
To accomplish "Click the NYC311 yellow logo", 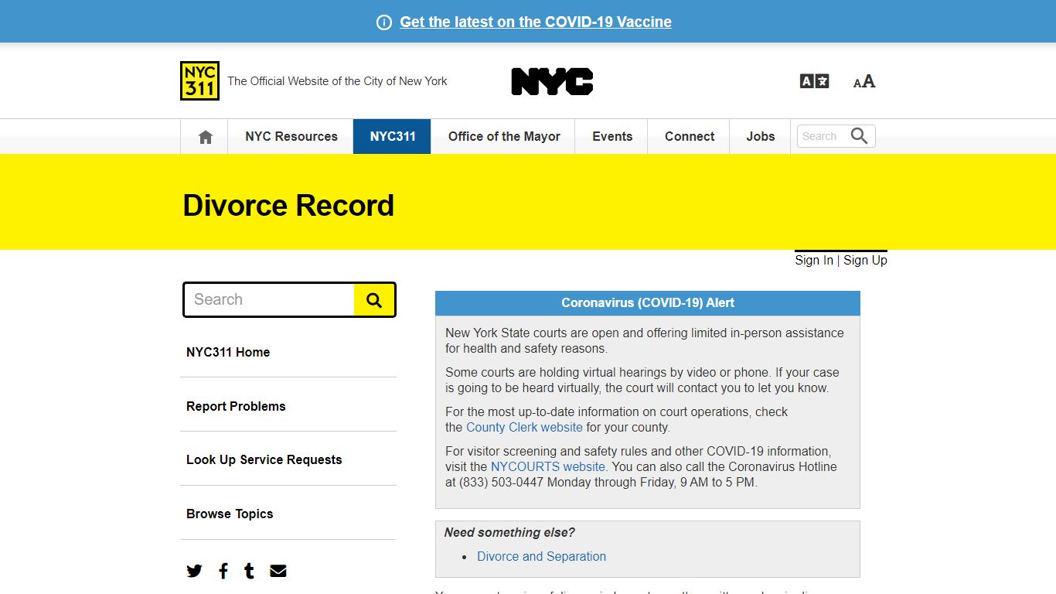I will 199,80.
